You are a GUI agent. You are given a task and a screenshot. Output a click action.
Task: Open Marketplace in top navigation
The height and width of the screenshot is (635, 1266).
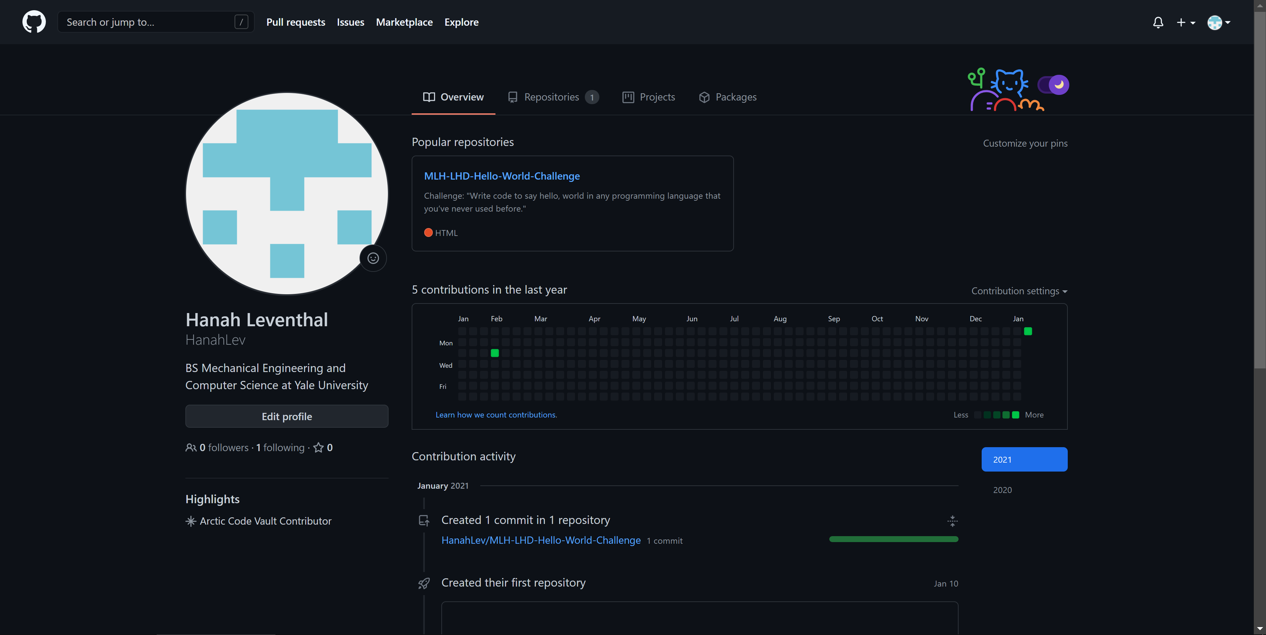(x=404, y=22)
